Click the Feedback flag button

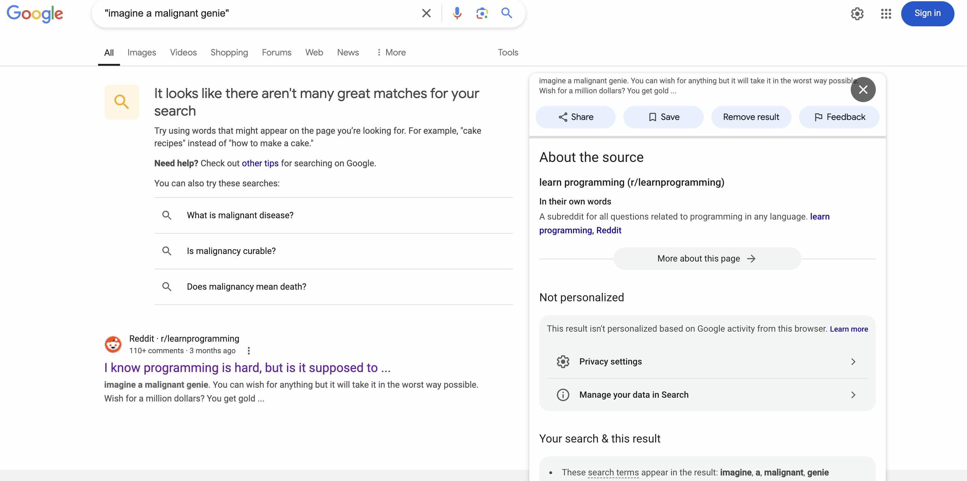(x=839, y=117)
